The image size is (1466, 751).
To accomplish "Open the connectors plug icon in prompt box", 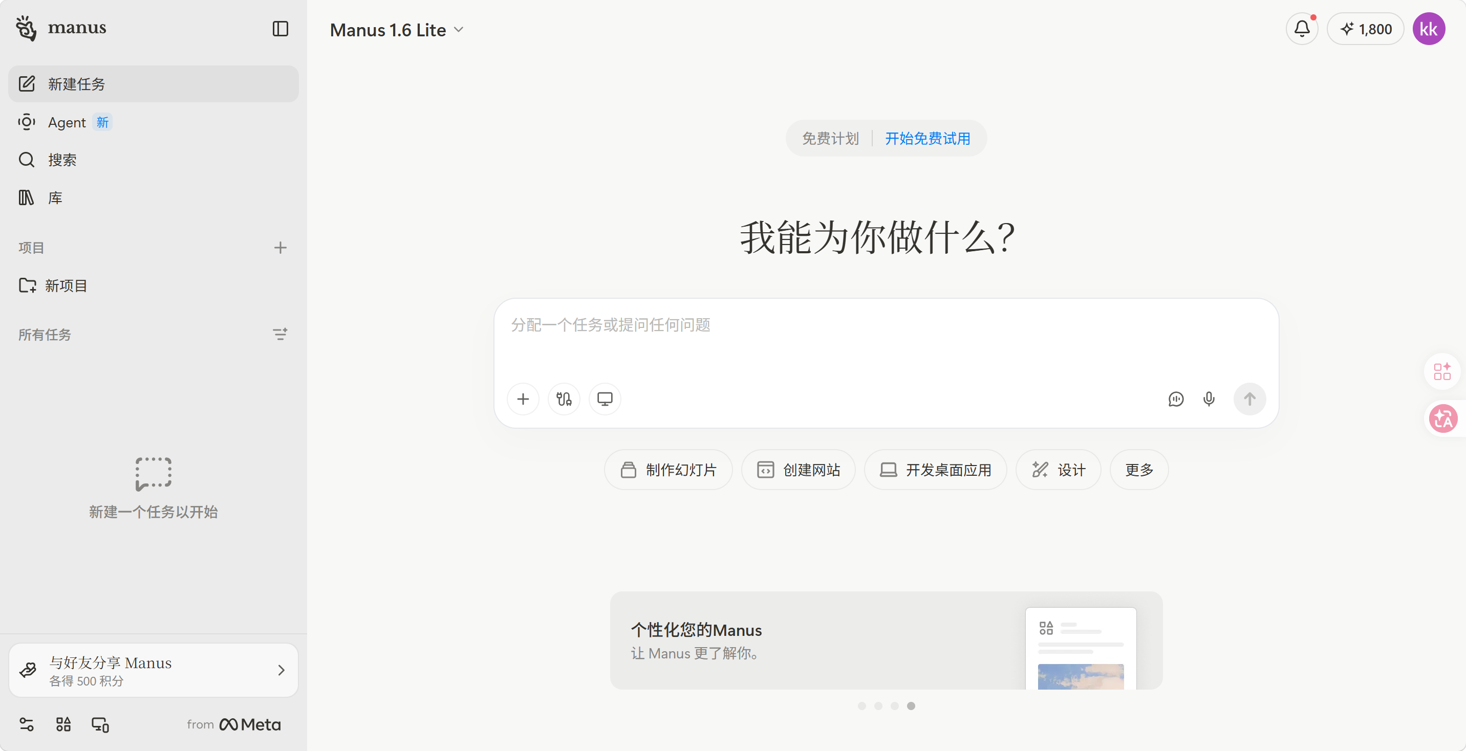I will click(564, 399).
